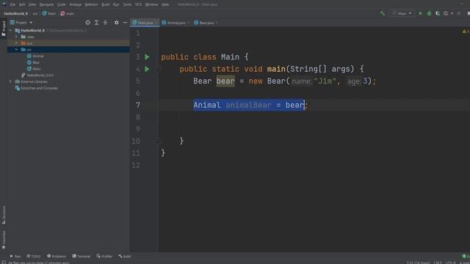Viewport: 470px width, 264px height.
Task: Open the File menu
Action: (12, 4)
